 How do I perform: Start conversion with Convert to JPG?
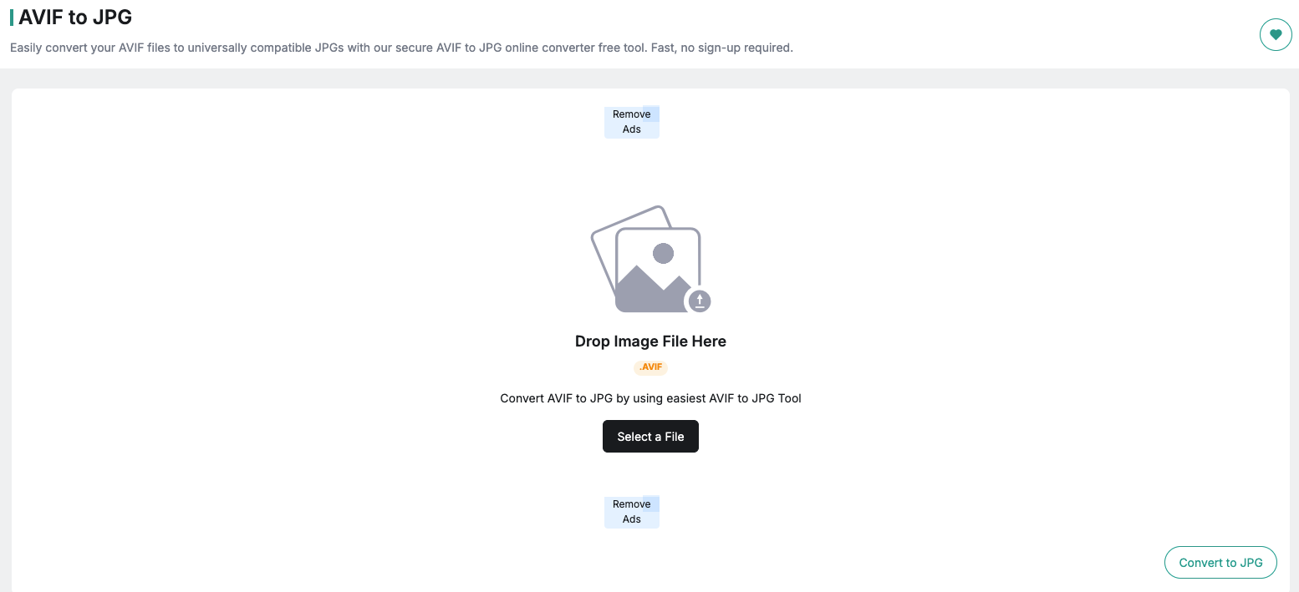[x=1220, y=563]
